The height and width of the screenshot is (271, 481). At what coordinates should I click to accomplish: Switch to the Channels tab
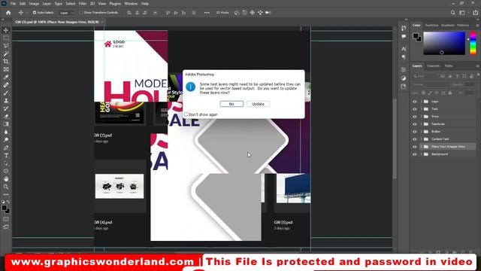433,65
